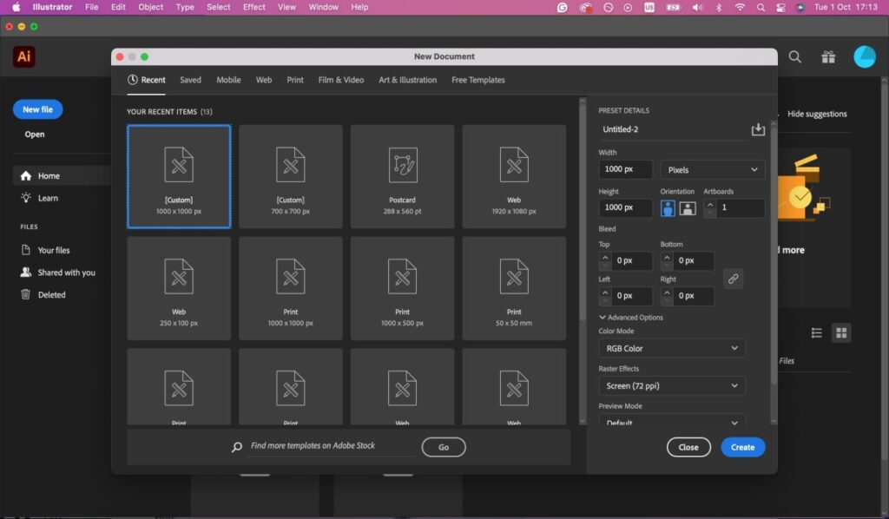Open the Siri menu bar icon
This screenshot has height=519, width=889.
coord(800,7)
